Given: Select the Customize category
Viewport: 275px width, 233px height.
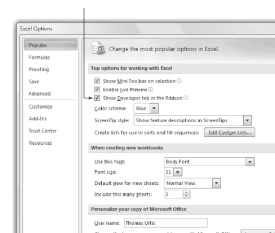Looking at the screenshot, I should [x=41, y=107].
